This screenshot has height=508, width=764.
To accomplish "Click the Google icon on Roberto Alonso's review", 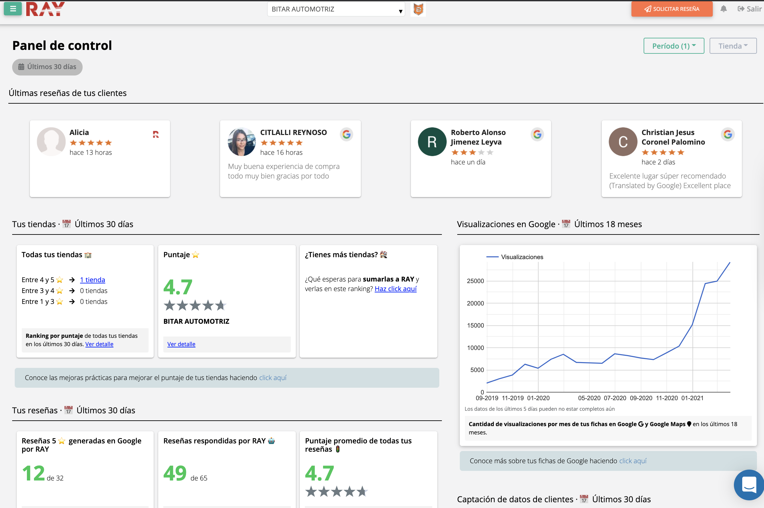I will [537, 134].
